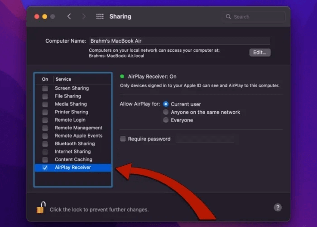317x227 pixels.
Task: Click the search magnifier icon
Action: [228, 17]
